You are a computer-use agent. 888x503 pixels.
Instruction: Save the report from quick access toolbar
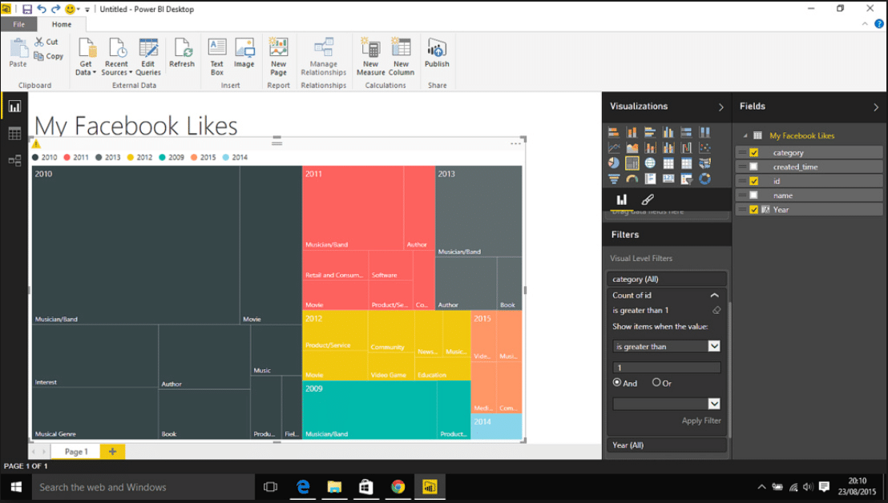point(27,9)
